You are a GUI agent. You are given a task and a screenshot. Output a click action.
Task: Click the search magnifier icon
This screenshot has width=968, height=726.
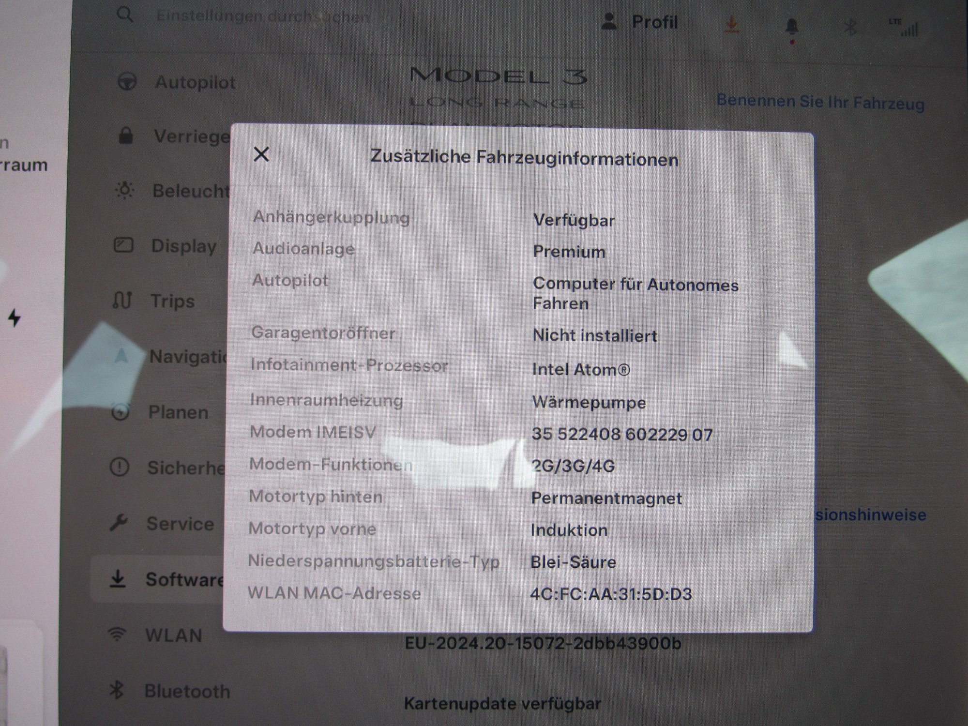[125, 14]
